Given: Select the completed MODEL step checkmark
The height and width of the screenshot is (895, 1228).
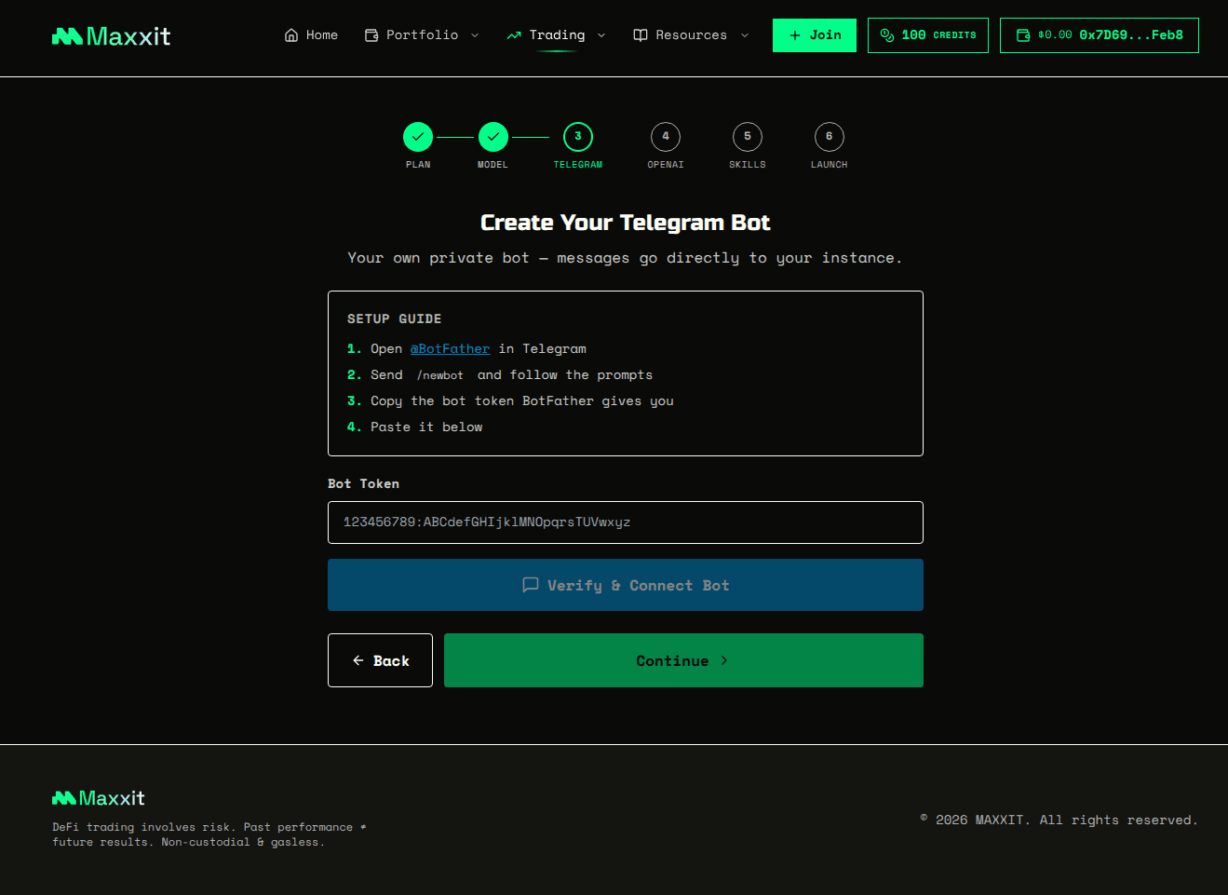Looking at the screenshot, I should (493, 136).
